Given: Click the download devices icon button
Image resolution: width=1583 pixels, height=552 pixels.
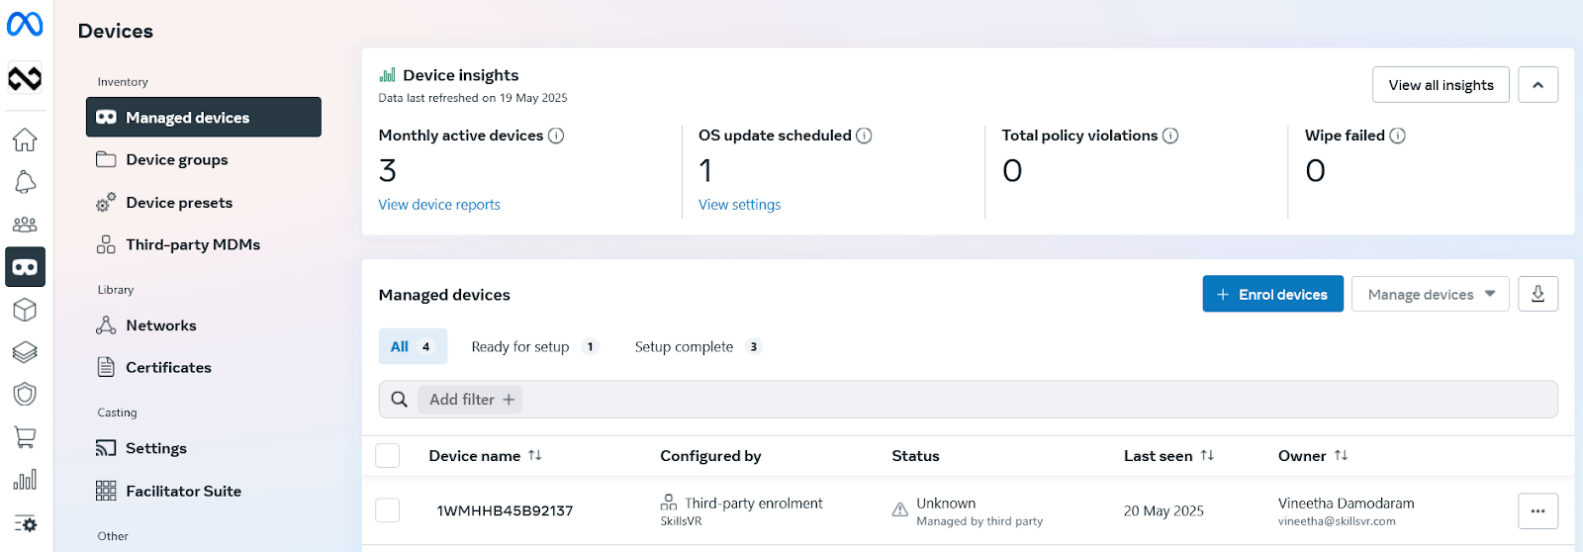Looking at the screenshot, I should click(x=1537, y=294).
